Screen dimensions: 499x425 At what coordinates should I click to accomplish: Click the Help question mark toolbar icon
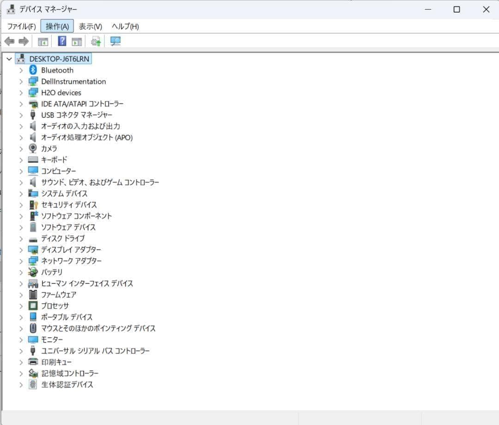pyautogui.click(x=62, y=42)
